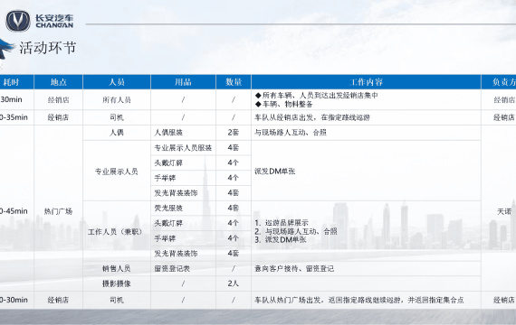
Task: Click the 数量 column header
Action: point(234,82)
